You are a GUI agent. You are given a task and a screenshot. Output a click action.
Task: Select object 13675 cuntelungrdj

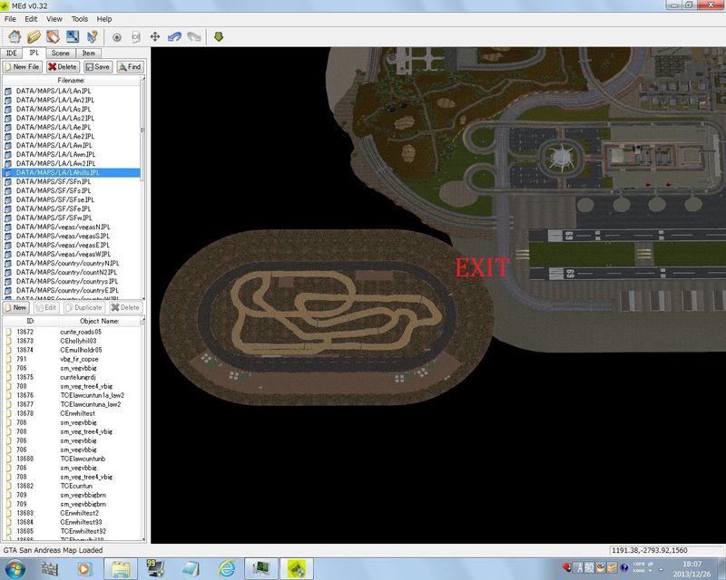(x=72, y=377)
